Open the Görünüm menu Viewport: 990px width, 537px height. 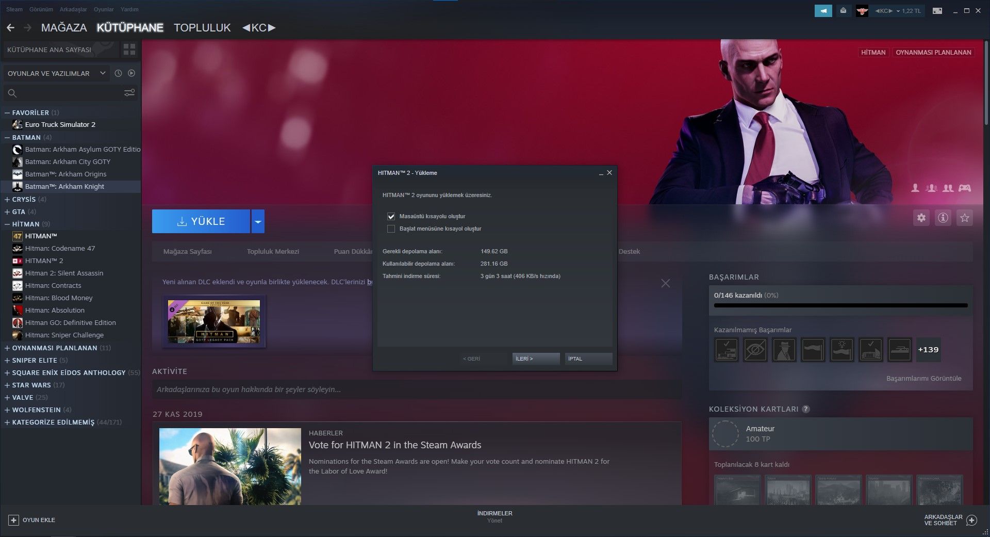click(x=41, y=9)
